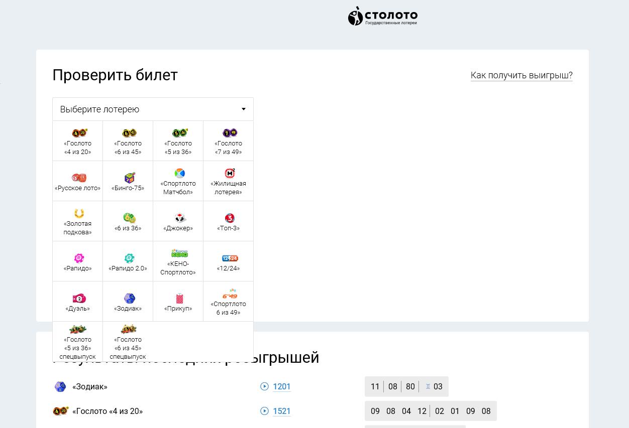The width and height of the screenshot is (629, 428).
Task: Pick «Спортлото 6 из 49» option
Action: 229,302
